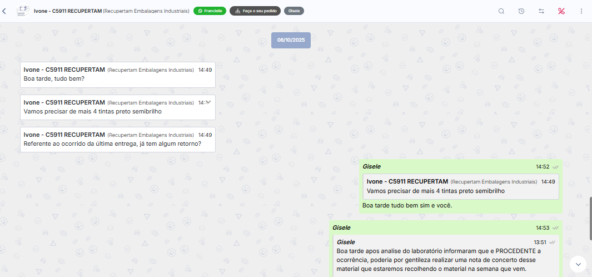Click the double-check icon beside 13:51
The height and width of the screenshot is (277, 592).
[x=552, y=242]
